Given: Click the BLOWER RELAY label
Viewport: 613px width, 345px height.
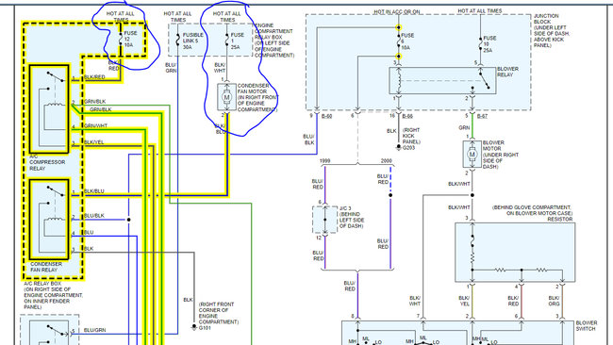Looking at the screenshot, I should (507, 72).
